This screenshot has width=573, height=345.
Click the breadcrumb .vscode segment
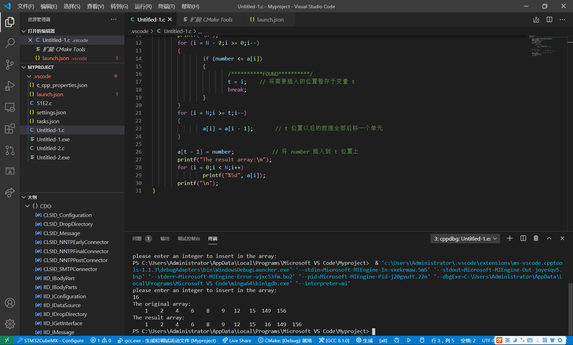[140, 31]
